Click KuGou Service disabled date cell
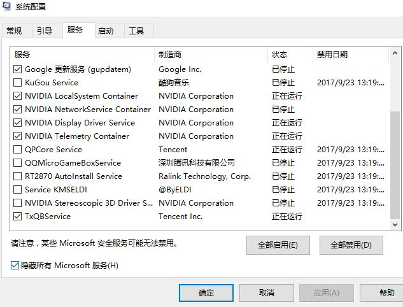 pyautogui.click(x=351, y=83)
